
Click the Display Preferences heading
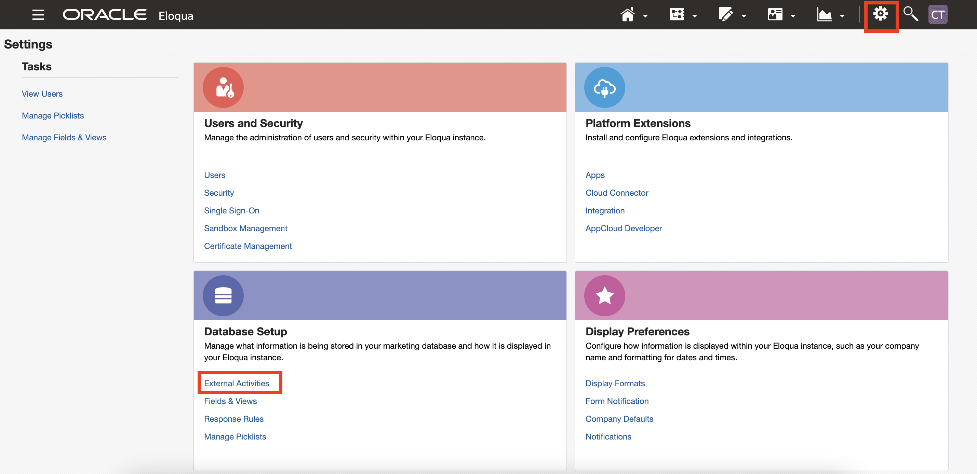pos(638,332)
